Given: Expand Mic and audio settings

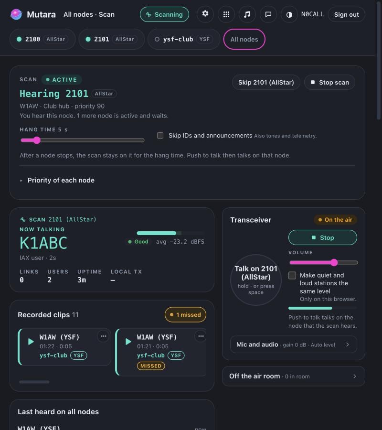Looking at the screenshot, I should click(x=294, y=344).
